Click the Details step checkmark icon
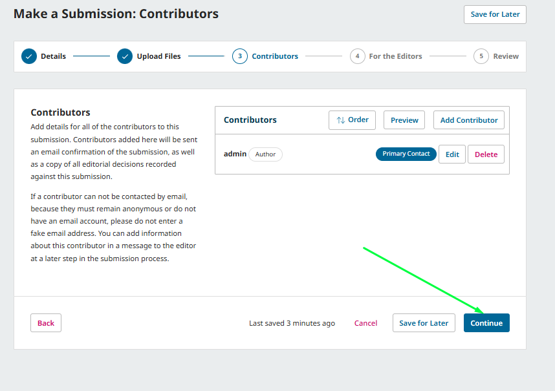This screenshot has width=555, height=391. (x=29, y=56)
